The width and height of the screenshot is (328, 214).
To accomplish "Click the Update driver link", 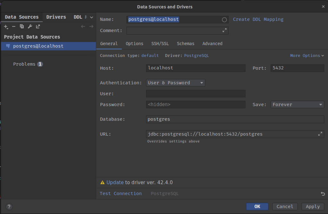I will click(x=115, y=182).
